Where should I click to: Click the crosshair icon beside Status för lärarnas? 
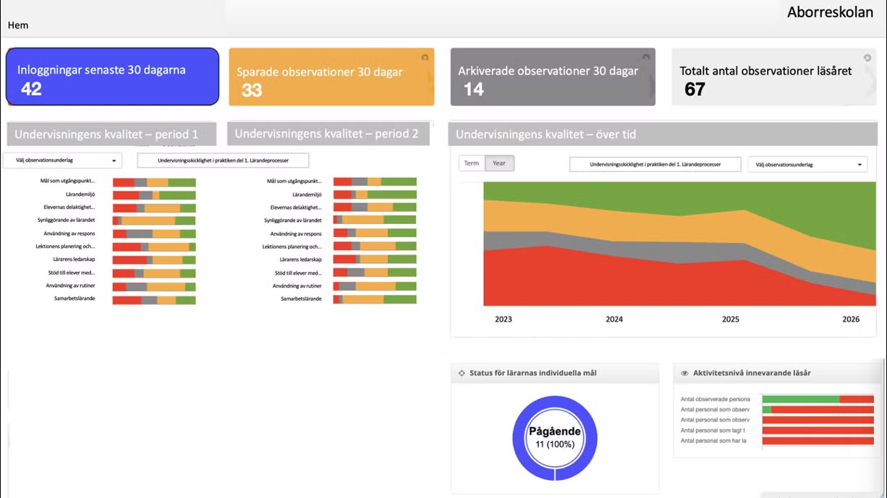[462, 374]
